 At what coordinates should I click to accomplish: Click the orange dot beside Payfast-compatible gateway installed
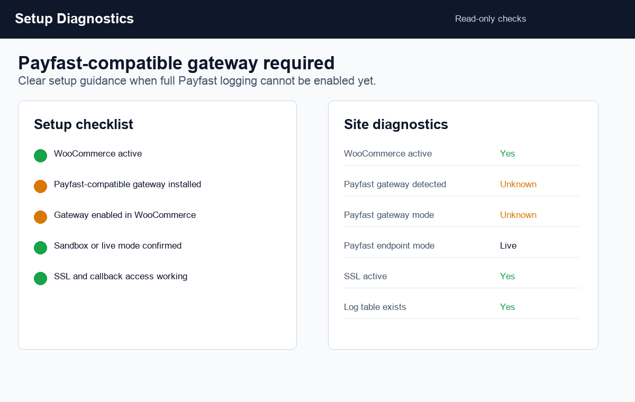tap(40, 186)
